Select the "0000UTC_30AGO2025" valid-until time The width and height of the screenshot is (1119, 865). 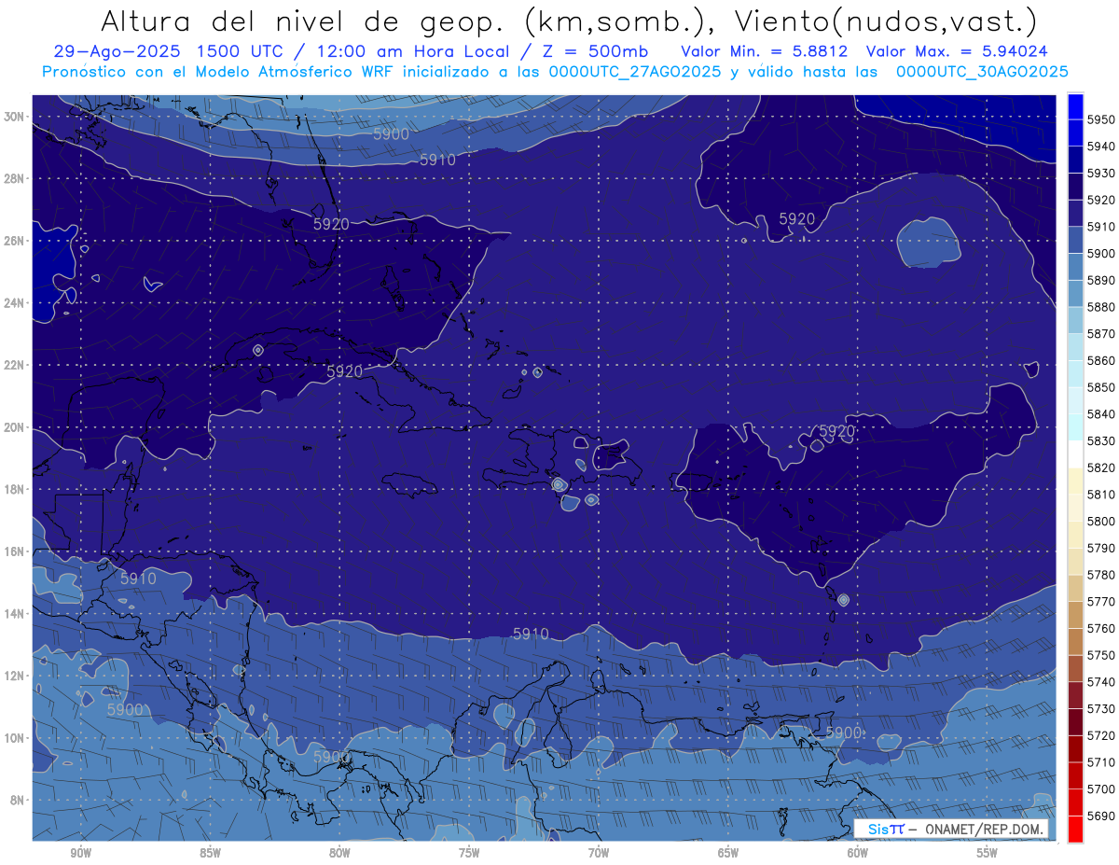tap(982, 72)
